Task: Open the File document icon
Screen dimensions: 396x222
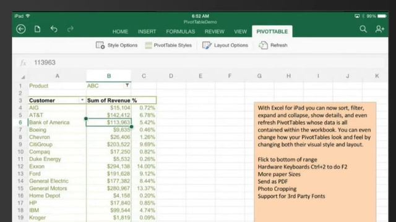Action: coord(37,29)
